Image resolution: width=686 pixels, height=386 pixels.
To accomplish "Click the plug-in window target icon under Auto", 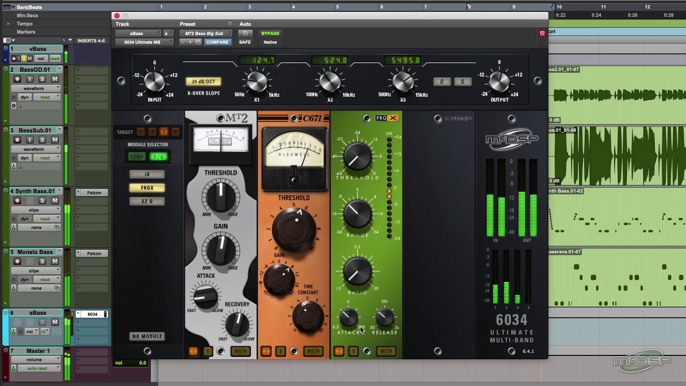I will (x=244, y=33).
